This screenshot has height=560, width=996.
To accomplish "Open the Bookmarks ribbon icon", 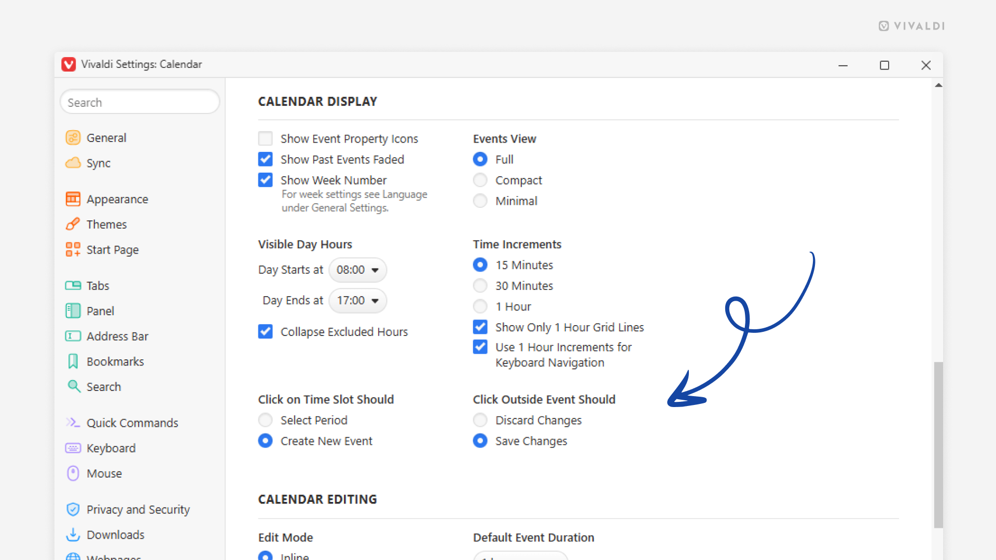I will [73, 361].
